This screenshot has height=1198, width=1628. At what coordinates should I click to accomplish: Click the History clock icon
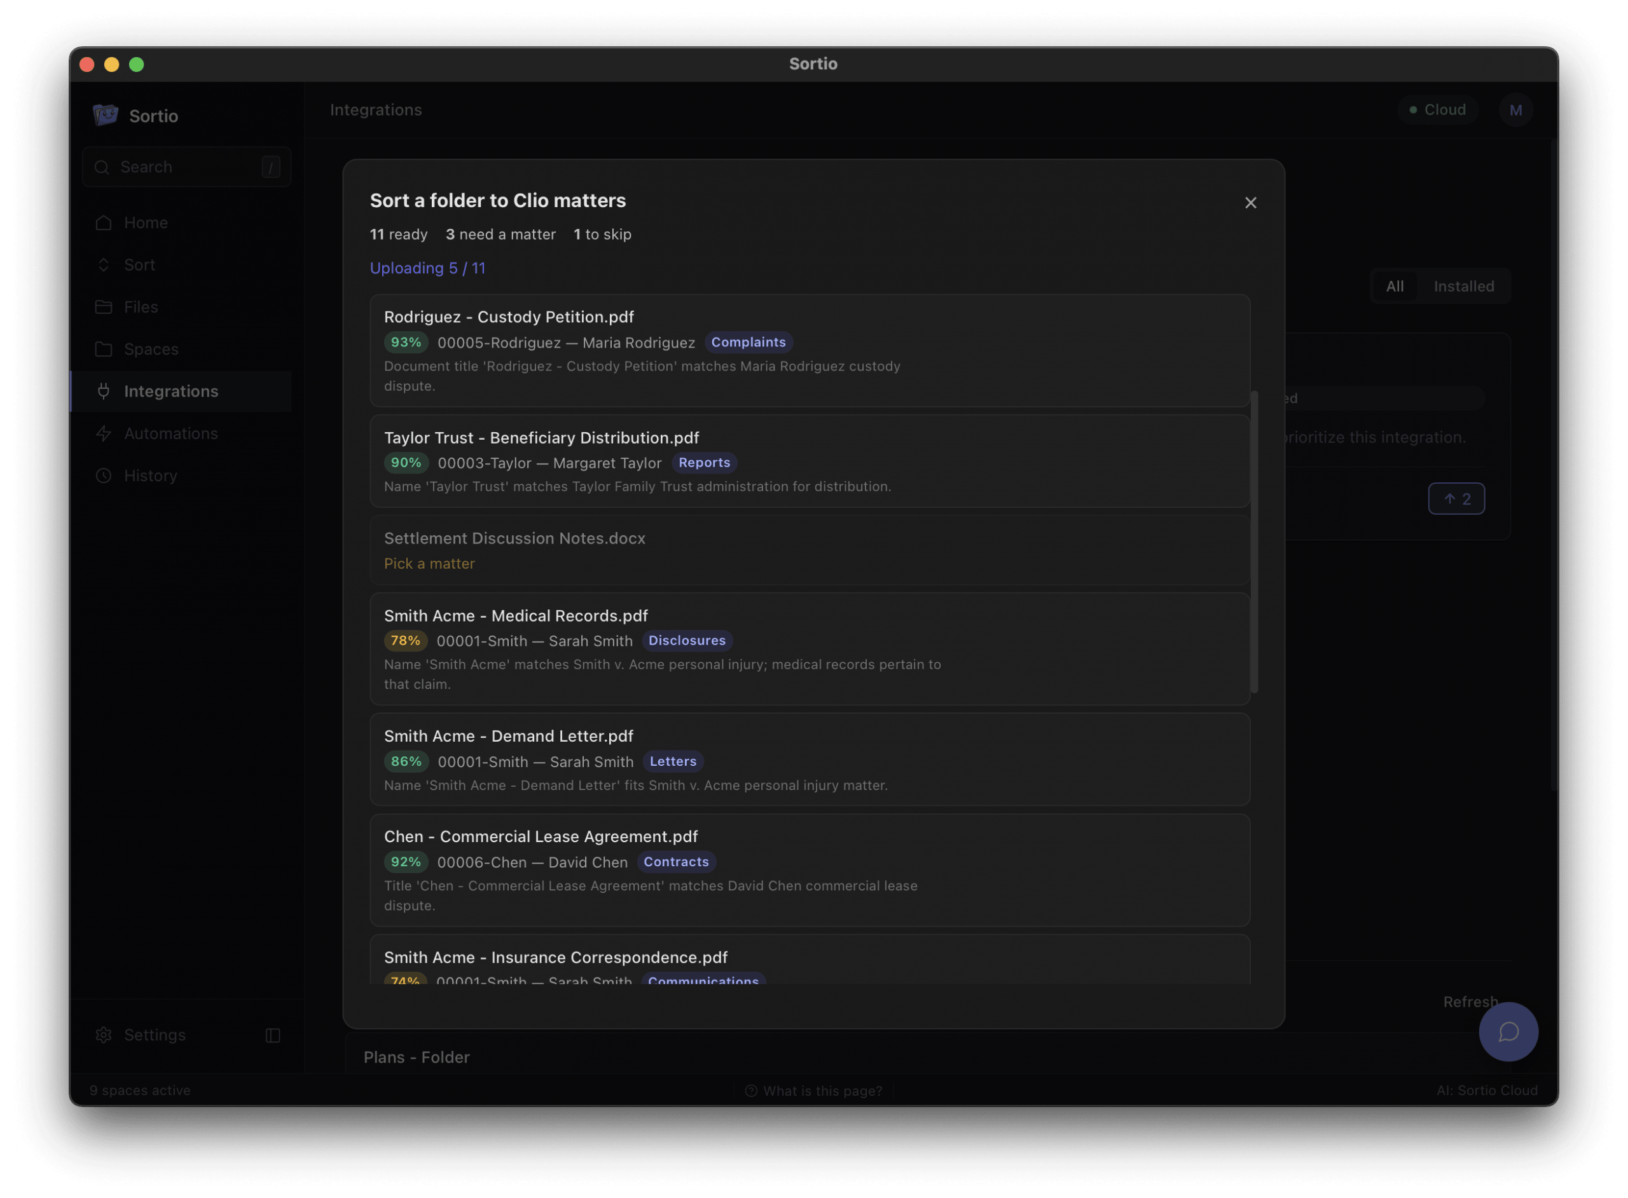(104, 475)
